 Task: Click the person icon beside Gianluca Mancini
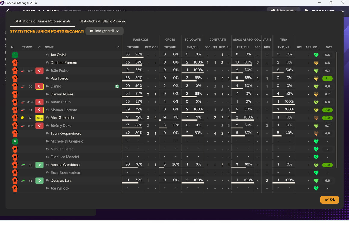47,157
